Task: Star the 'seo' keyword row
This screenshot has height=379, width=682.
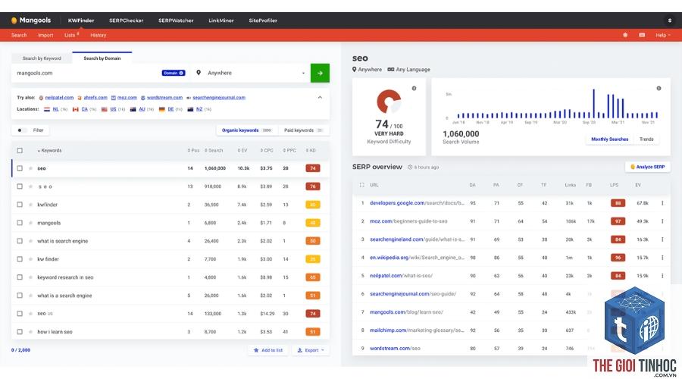Action: coord(30,168)
